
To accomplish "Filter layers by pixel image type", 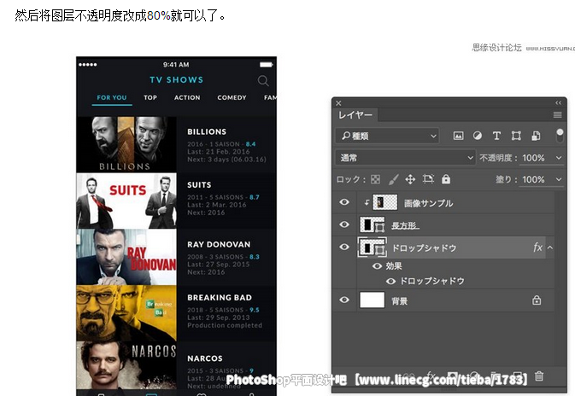I will point(458,136).
